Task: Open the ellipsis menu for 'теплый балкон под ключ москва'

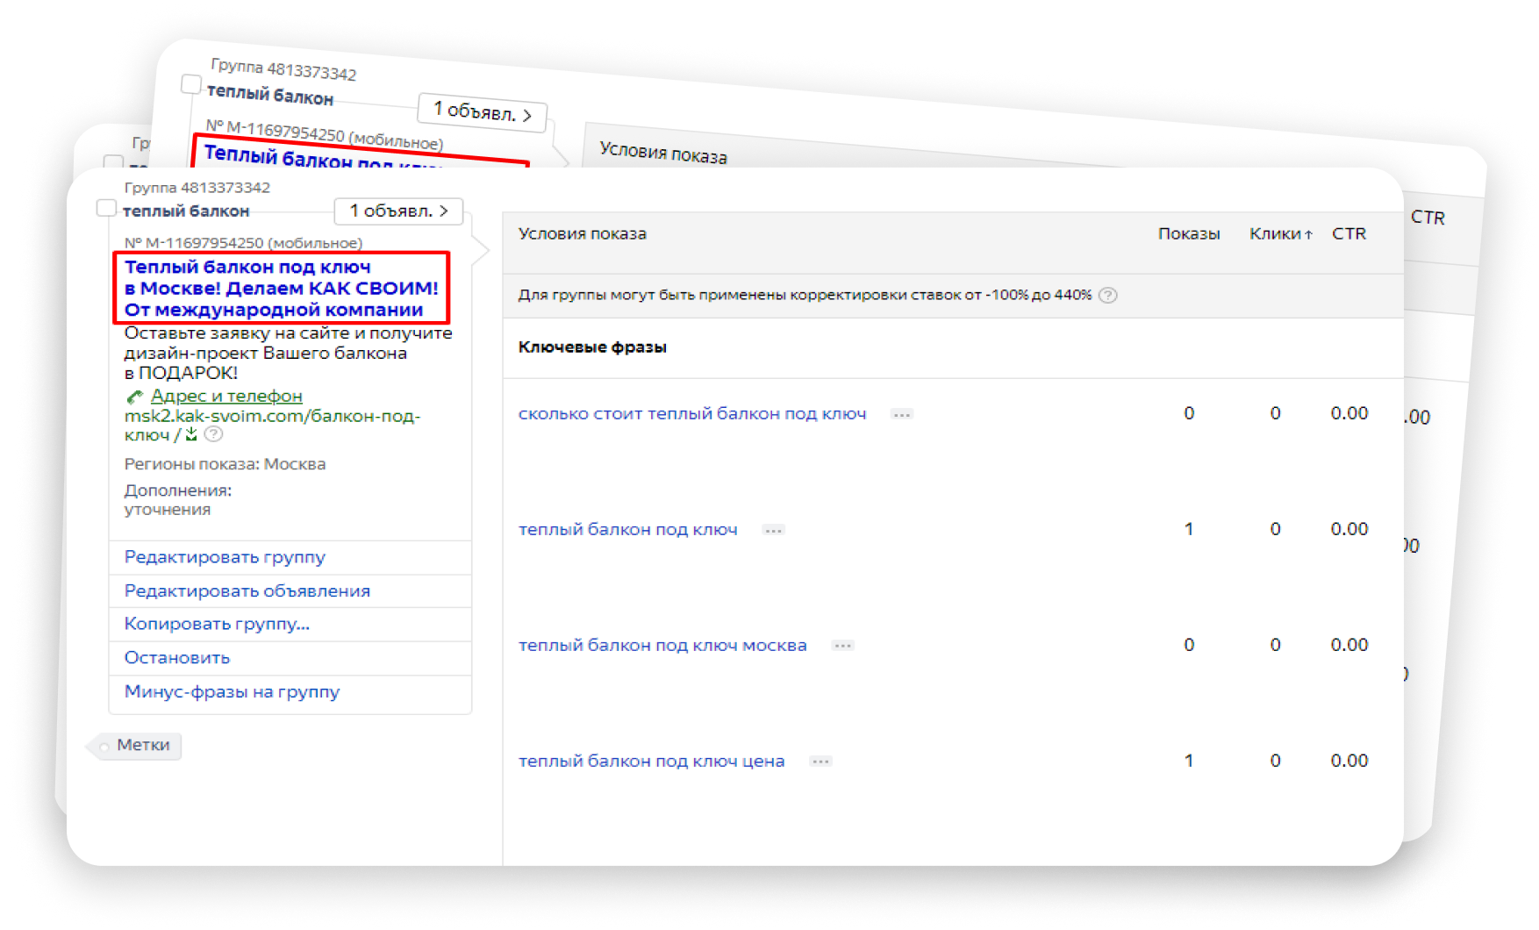Action: [x=842, y=646]
